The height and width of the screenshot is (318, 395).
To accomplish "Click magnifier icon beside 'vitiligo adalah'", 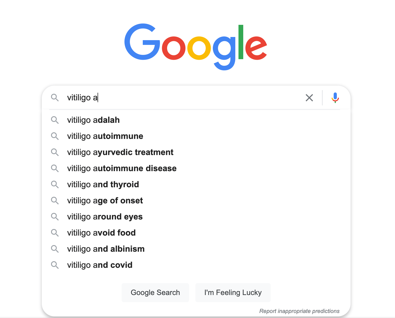I will (55, 120).
